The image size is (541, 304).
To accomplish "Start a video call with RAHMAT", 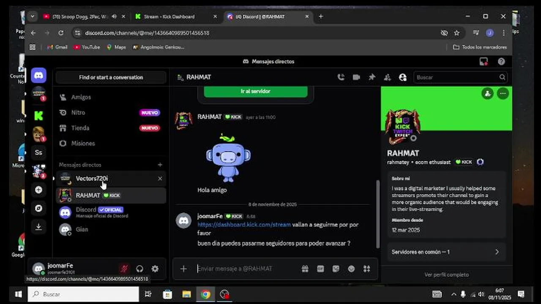I will pos(356,77).
